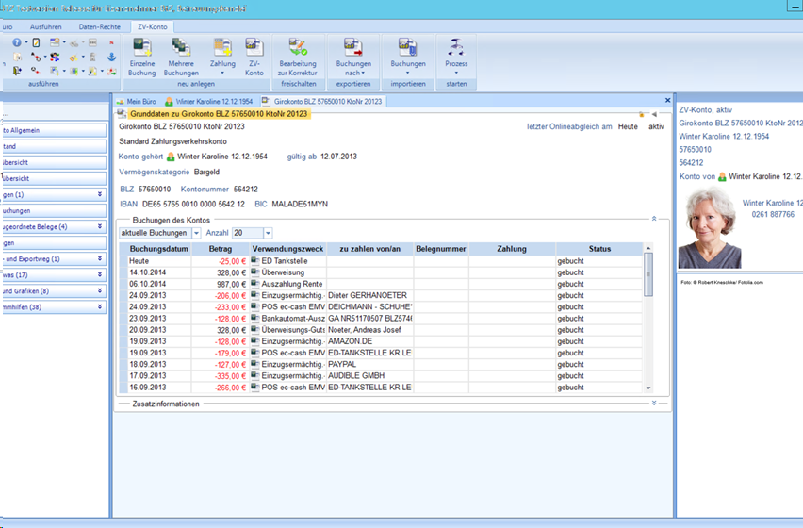Click the photo of Karoline Winter
Image resolution: width=803 pixels, height=528 pixels.
pyautogui.click(x=710, y=227)
